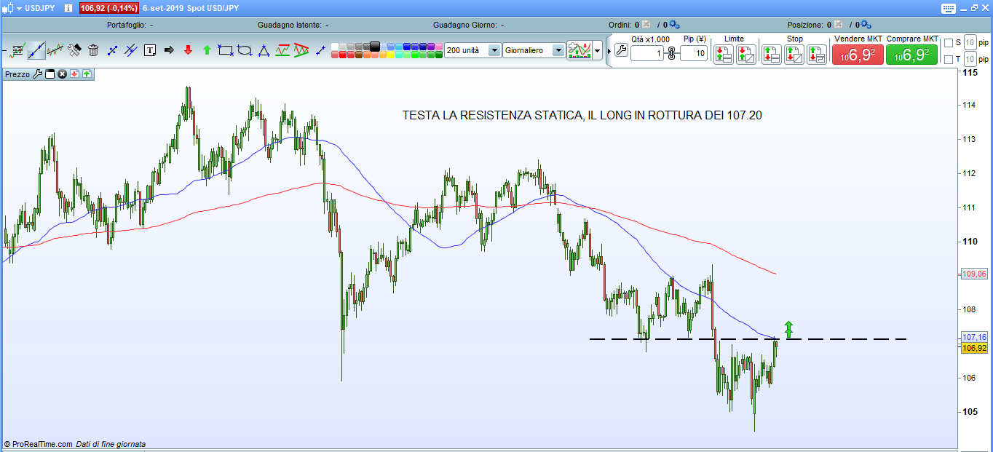This screenshot has width=993, height=452.
Task: Select the rectangle drawing tool
Action: (x=226, y=50)
